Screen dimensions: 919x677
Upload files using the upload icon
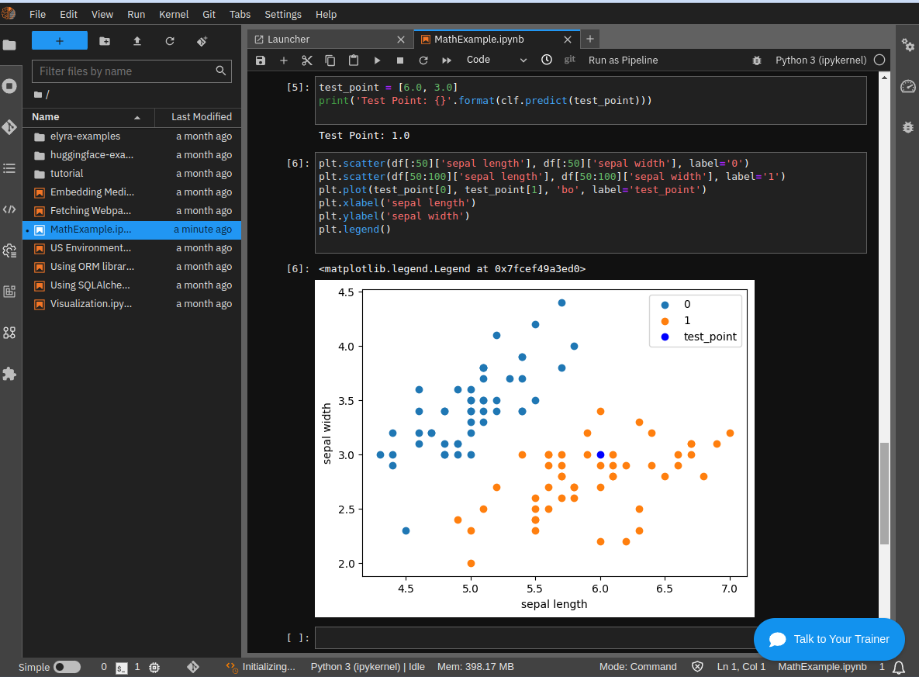pyautogui.click(x=137, y=41)
